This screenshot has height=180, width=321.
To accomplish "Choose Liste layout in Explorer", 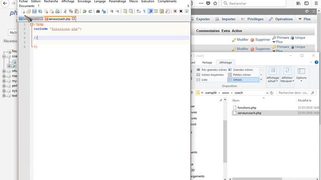I will tap(202, 80).
